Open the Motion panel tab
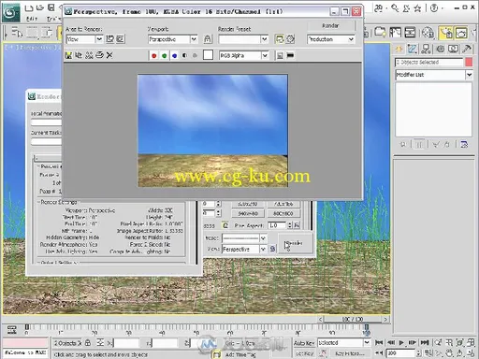Viewport: 479px width, 359px height. tap(440, 49)
